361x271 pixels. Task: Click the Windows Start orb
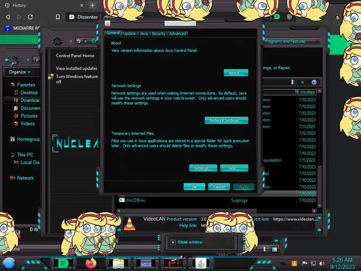[9, 264]
